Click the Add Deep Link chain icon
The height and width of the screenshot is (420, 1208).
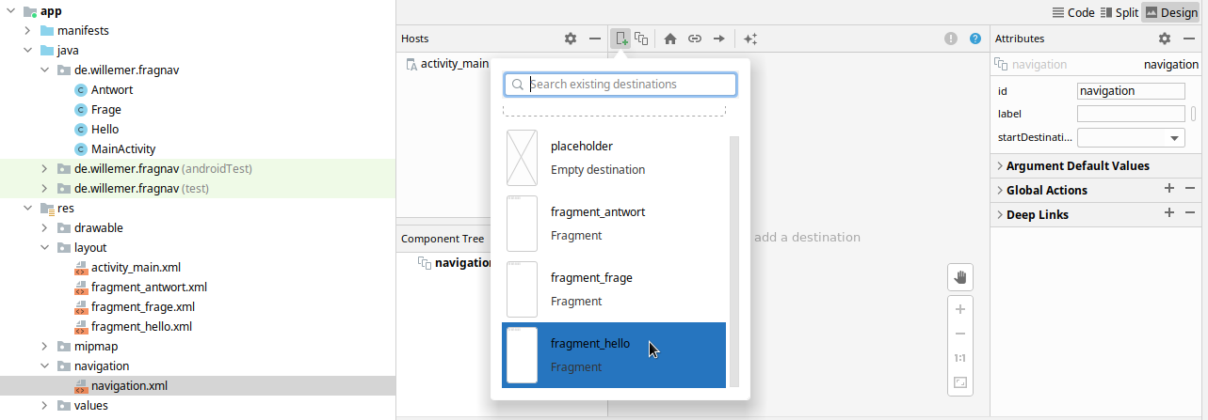[695, 39]
